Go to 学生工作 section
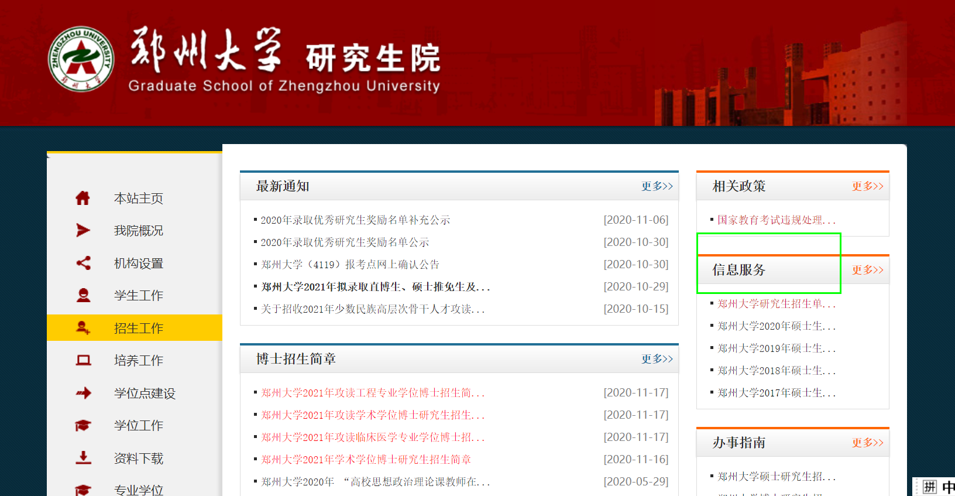955x496 pixels. (x=139, y=296)
